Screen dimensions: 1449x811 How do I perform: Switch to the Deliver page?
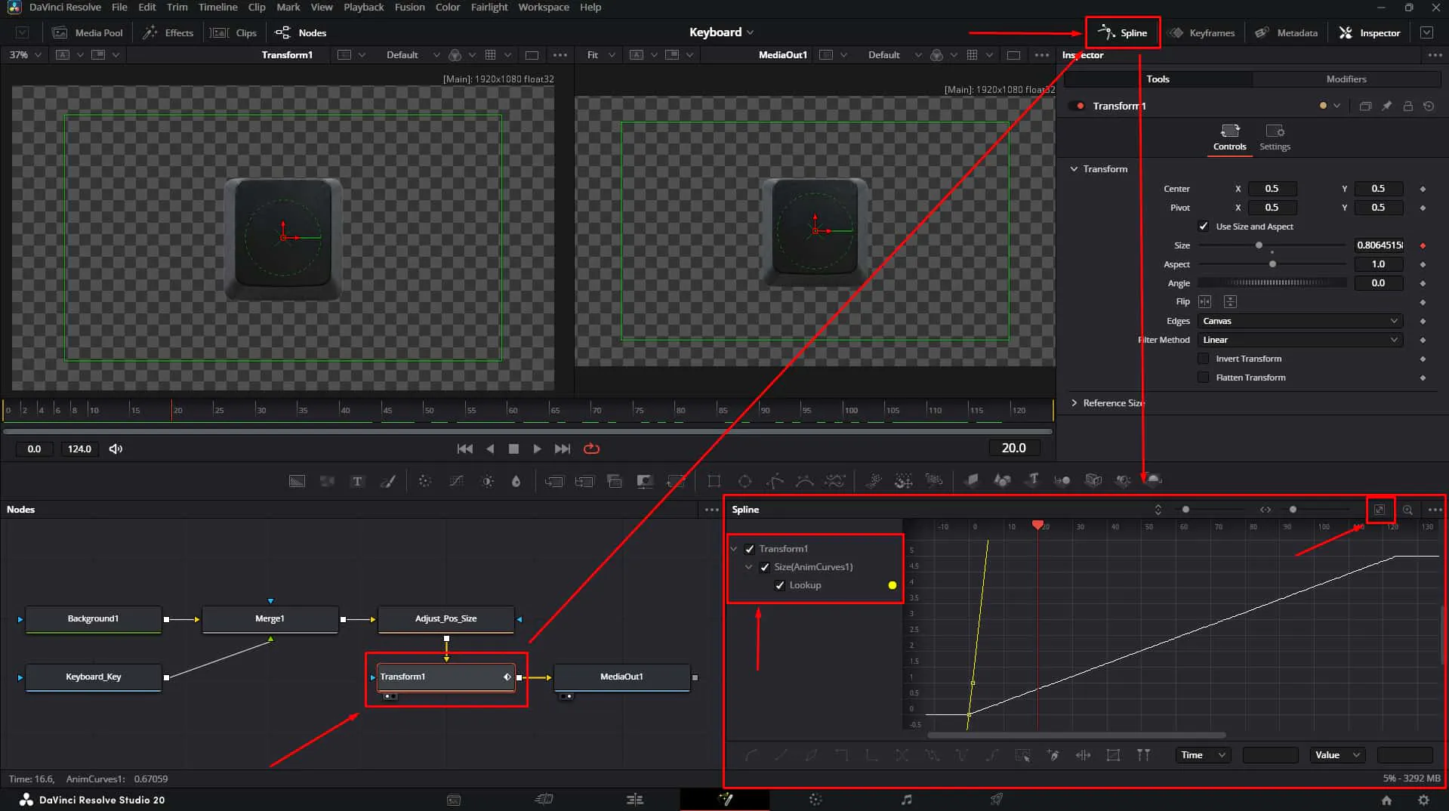pyautogui.click(x=997, y=800)
